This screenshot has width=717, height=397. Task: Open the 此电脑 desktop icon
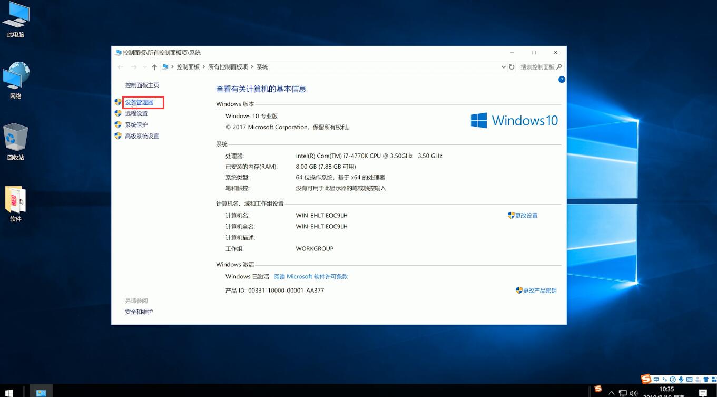pos(16,21)
